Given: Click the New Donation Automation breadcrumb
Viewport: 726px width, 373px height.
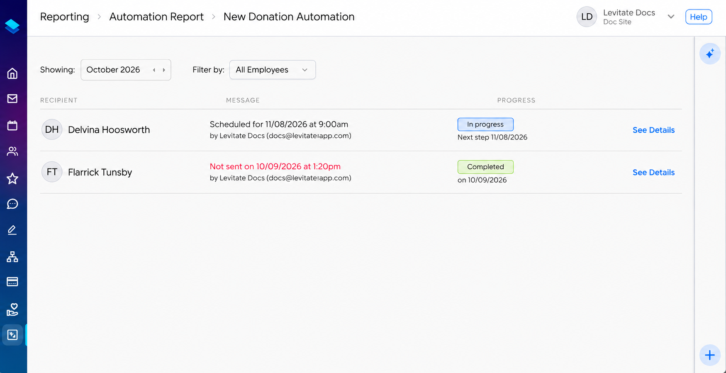Looking at the screenshot, I should click(x=289, y=17).
